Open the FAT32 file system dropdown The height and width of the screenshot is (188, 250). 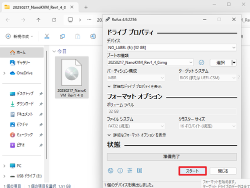click(136, 126)
